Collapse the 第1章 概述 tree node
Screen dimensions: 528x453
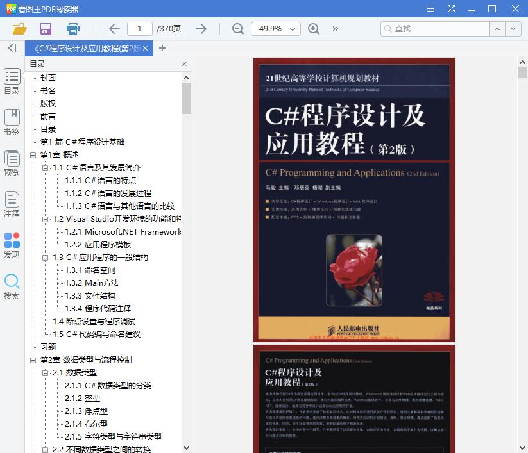pos(33,155)
